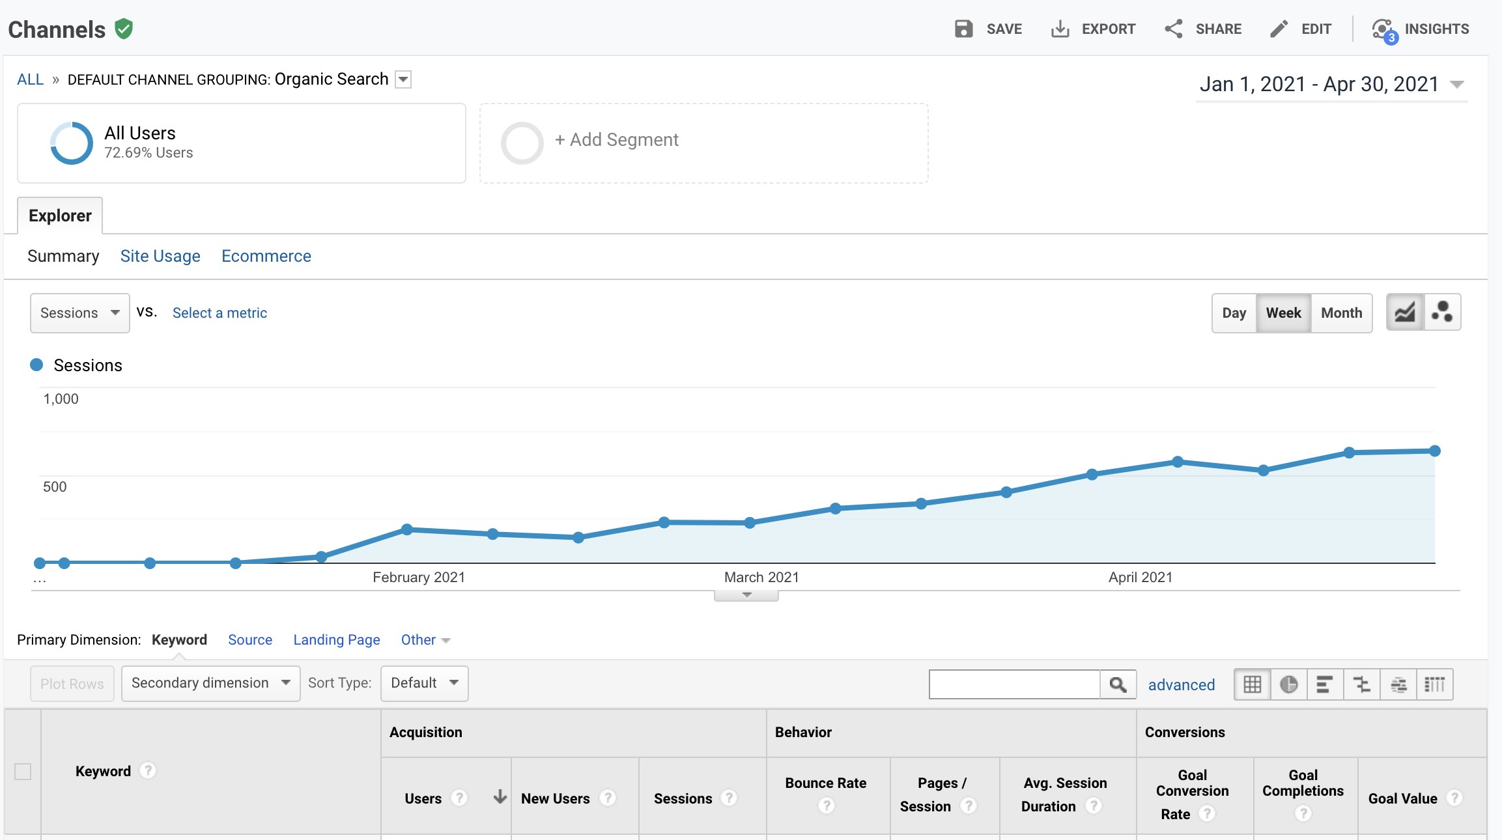Click the last data point on Sessions chart
This screenshot has width=1502, height=840.
pos(1434,451)
